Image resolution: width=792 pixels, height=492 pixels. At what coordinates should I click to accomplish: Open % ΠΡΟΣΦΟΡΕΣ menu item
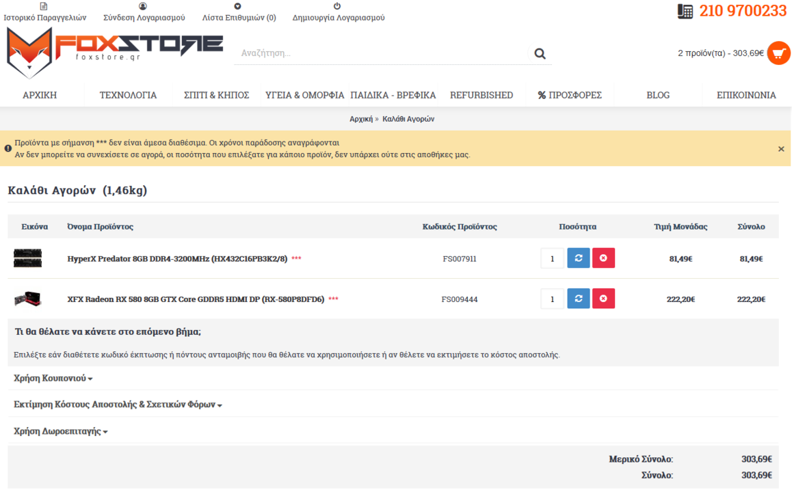570,95
